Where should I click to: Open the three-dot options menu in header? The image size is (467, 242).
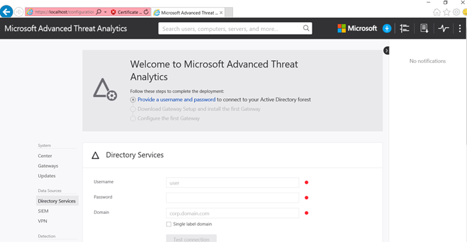pyautogui.click(x=460, y=28)
